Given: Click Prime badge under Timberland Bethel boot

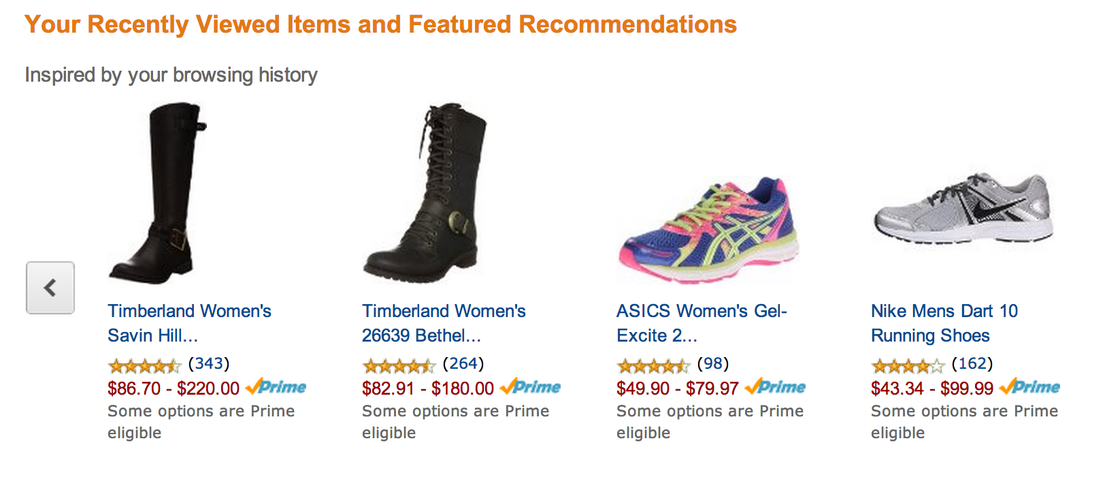Looking at the screenshot, I should [x=531, y=387].
